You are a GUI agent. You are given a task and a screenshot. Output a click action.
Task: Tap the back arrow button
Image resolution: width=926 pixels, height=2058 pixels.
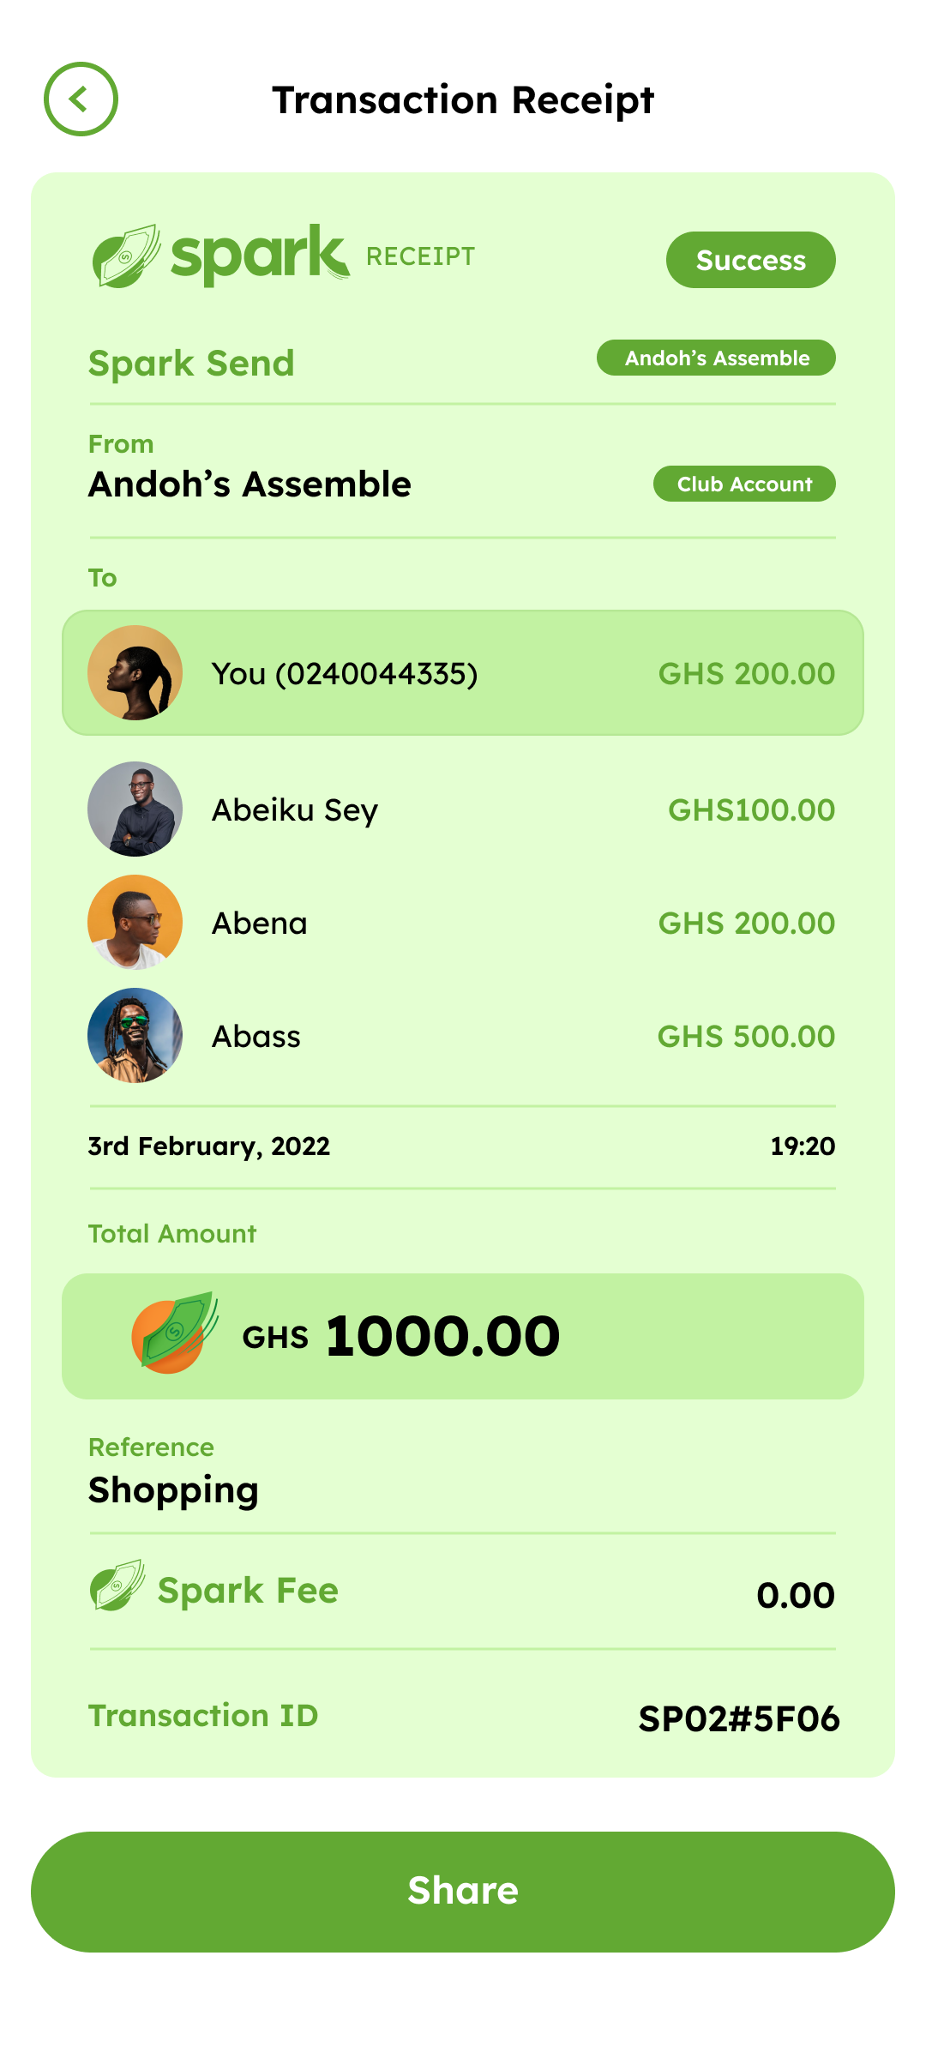point(81,99)
